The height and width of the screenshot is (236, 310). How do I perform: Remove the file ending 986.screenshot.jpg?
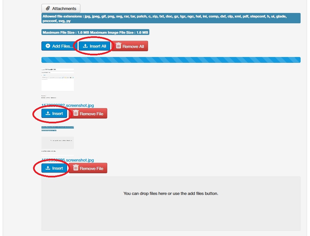88,168
